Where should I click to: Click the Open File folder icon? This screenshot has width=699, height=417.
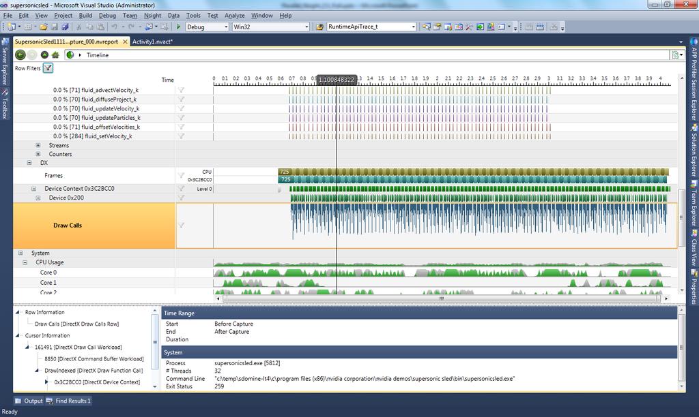pyautogui.click(x=43, y=27)
